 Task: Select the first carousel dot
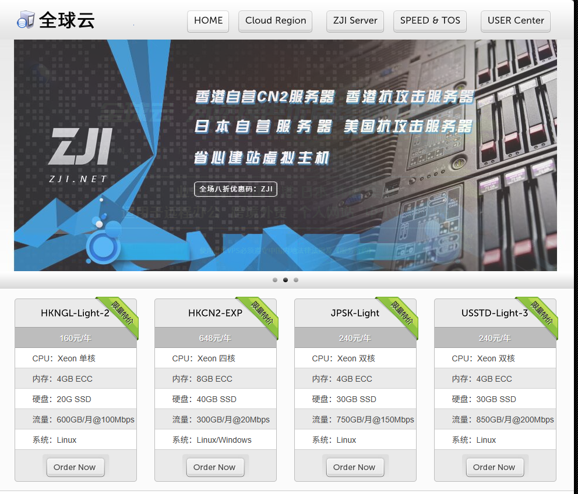[275, 280]
